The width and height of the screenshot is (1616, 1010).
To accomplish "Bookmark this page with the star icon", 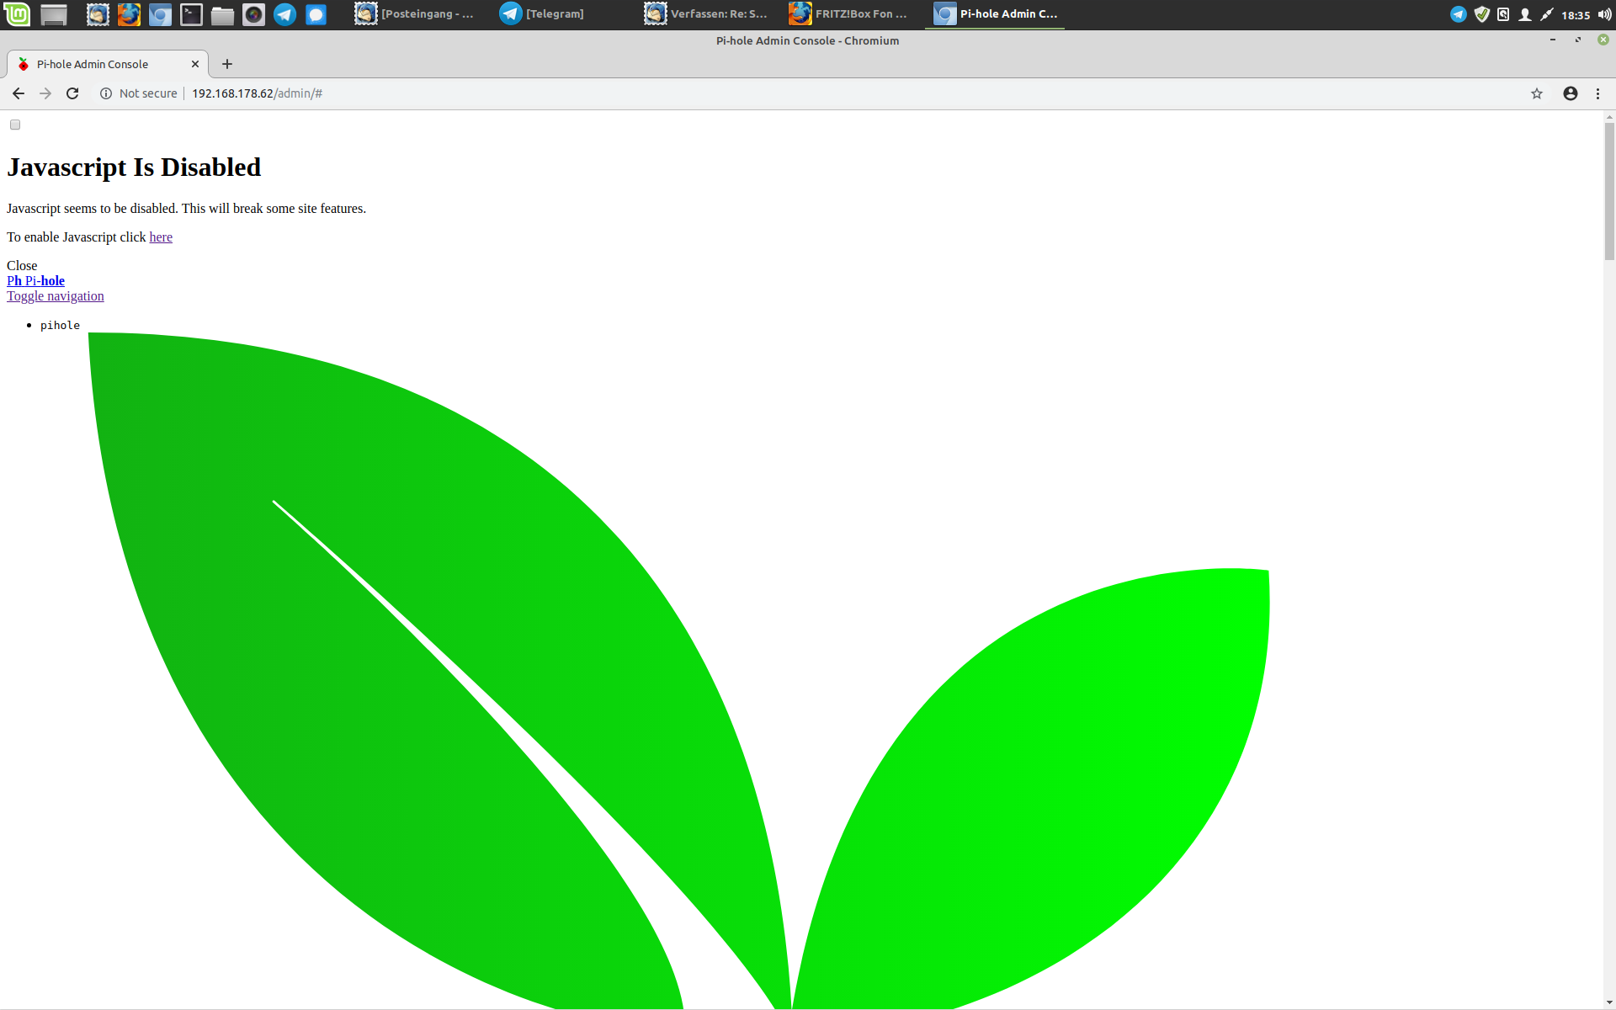I will [1537, 93].
